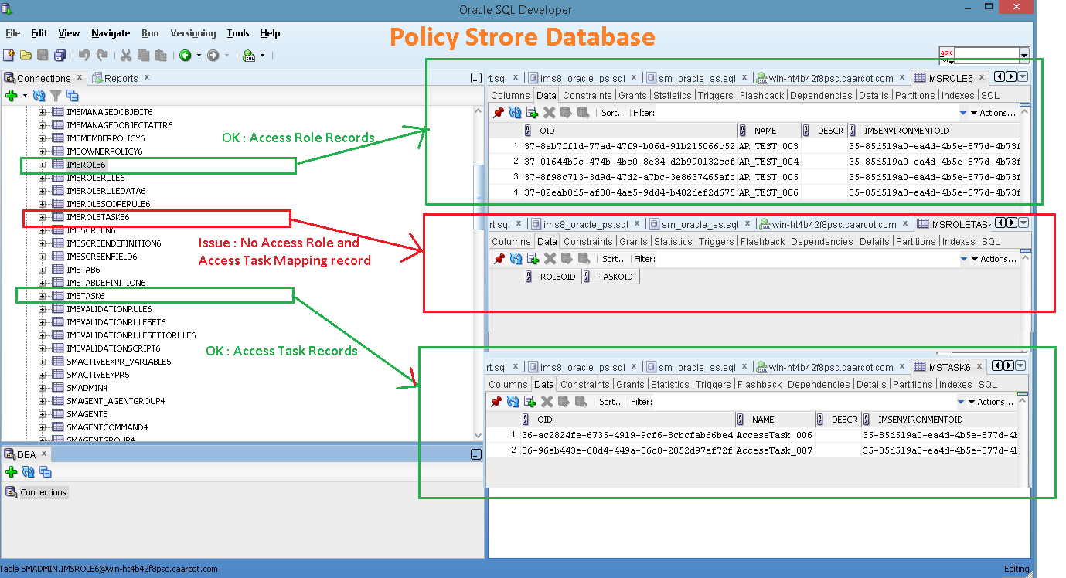Select the AR_TEST_004 name cell

click(x=769, y=161)
